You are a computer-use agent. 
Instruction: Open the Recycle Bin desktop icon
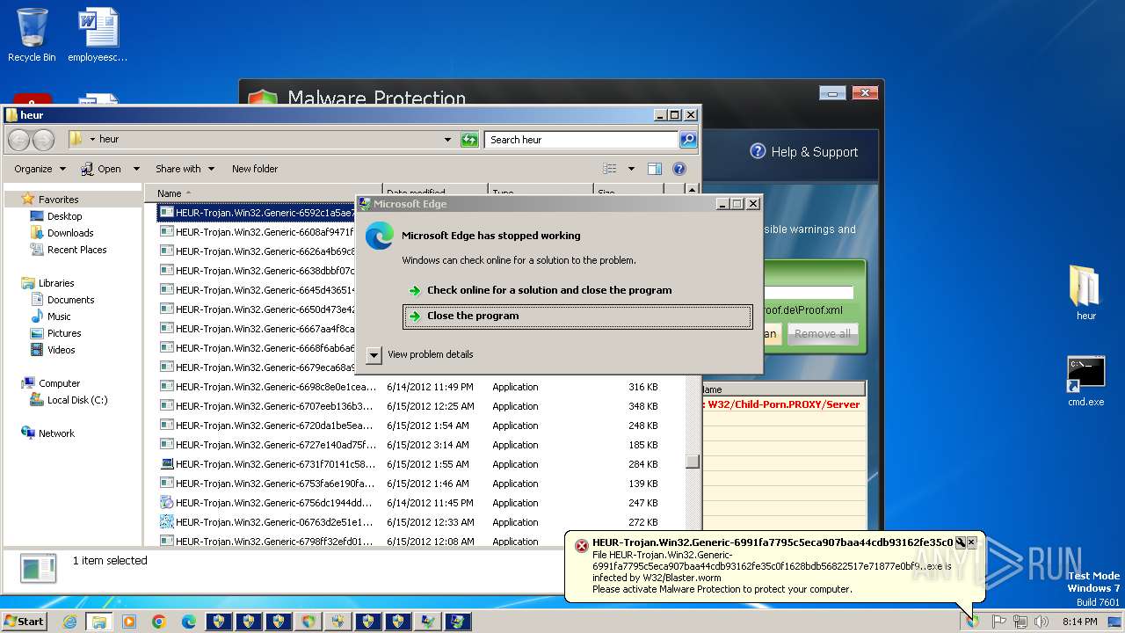[x=32, y=35]
